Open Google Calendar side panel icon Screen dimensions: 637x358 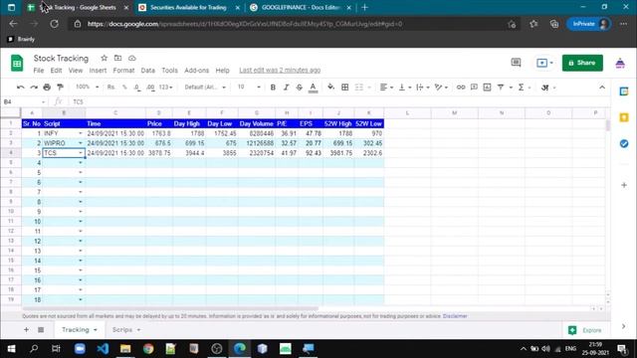coord(624,91)
